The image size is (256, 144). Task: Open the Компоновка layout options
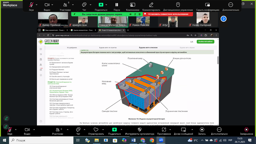133,5
